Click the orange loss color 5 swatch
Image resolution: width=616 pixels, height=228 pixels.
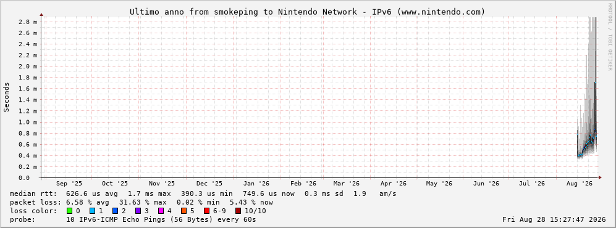click(x=184, y=211)
